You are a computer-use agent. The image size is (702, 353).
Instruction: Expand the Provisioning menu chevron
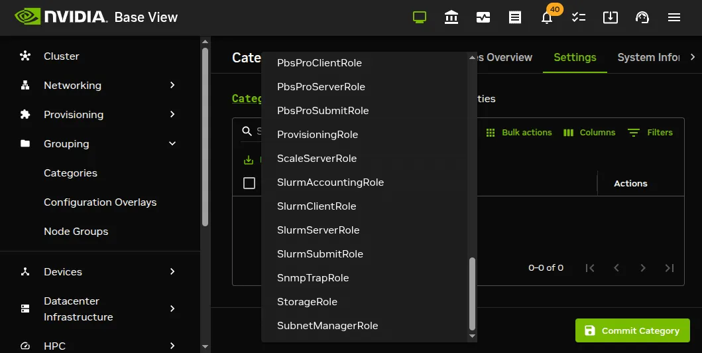point(172,114)
